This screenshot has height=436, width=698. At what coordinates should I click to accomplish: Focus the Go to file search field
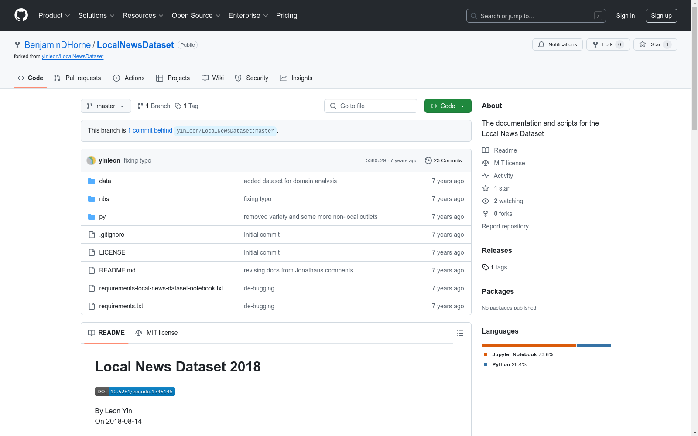[371, 106]
